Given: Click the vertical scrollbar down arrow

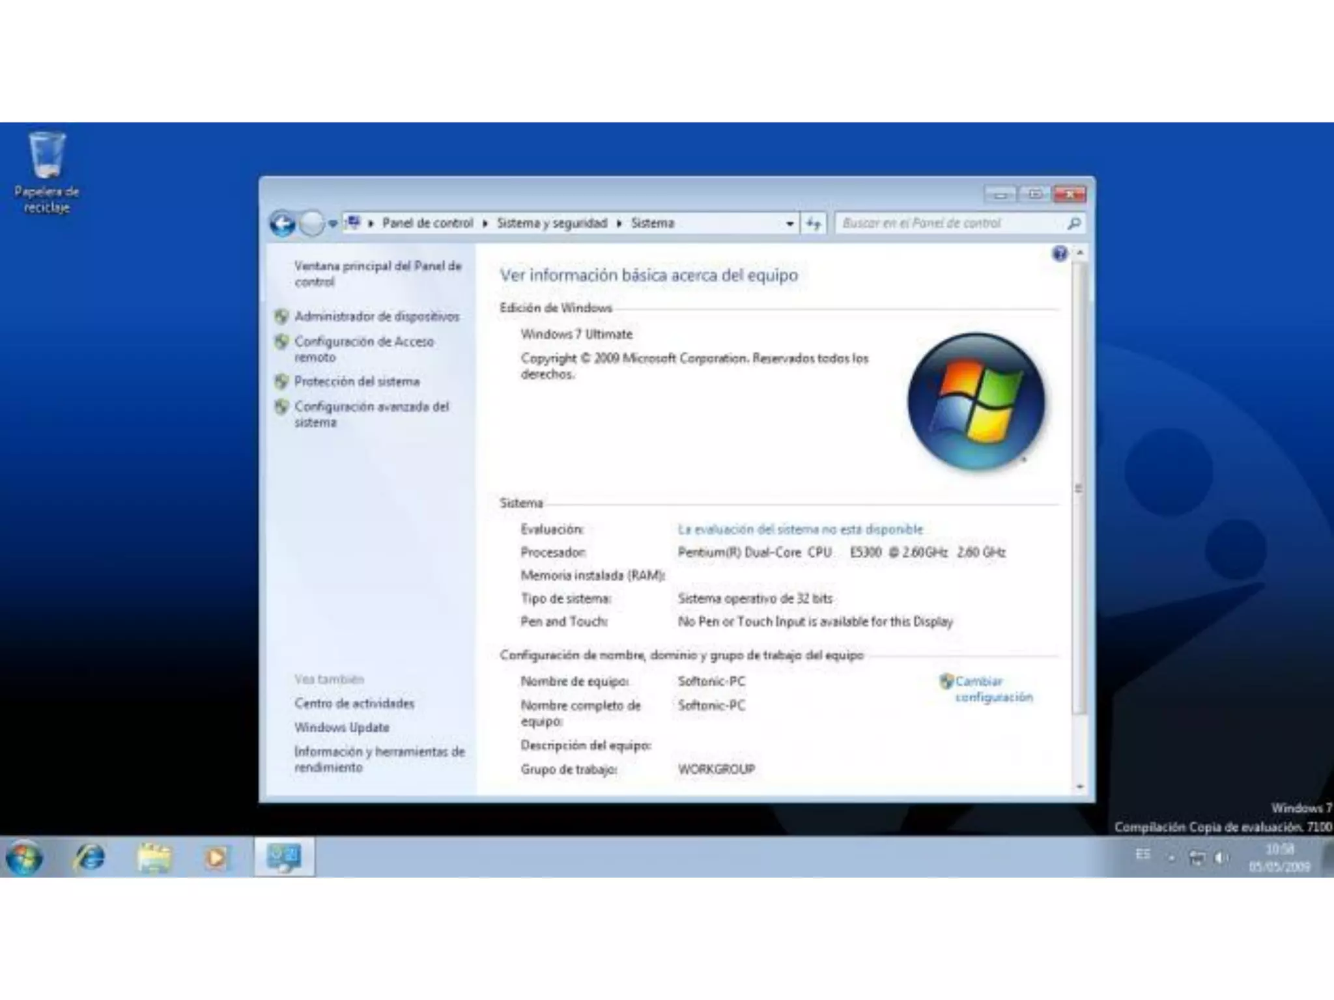Looking at the screenshot, I should click(1080, 787).
